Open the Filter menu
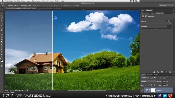175x98 pixels. tap(43, 1)
